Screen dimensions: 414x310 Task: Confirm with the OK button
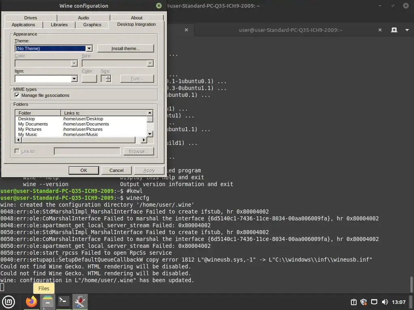pos(84,170)
